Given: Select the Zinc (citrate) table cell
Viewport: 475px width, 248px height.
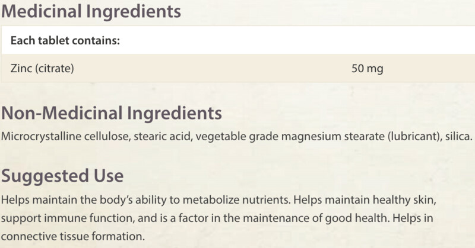Looking at the screenshot, I should (x=42, y=68).
